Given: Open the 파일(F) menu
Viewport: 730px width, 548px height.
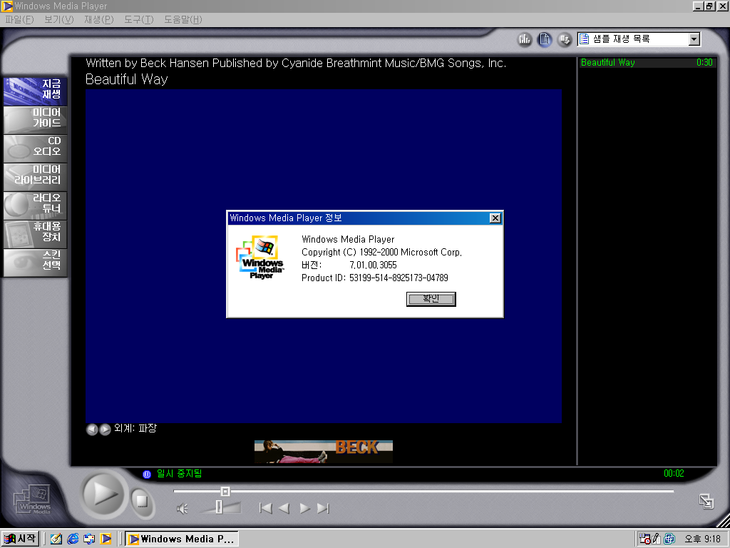Looking at the screenshot, I should [19, 19].
